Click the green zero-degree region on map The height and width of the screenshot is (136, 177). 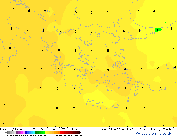[159, 30]
